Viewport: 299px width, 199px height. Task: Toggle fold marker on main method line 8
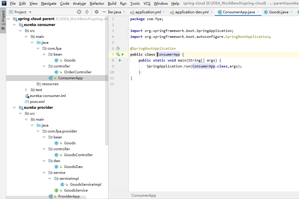pos(129,60)
